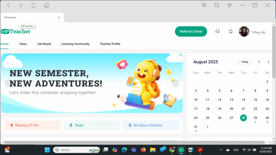Open Microsoft Edge from taskbar
This screenshot has width=276, height=155.
pyautogui.click(x=124, y=150)
